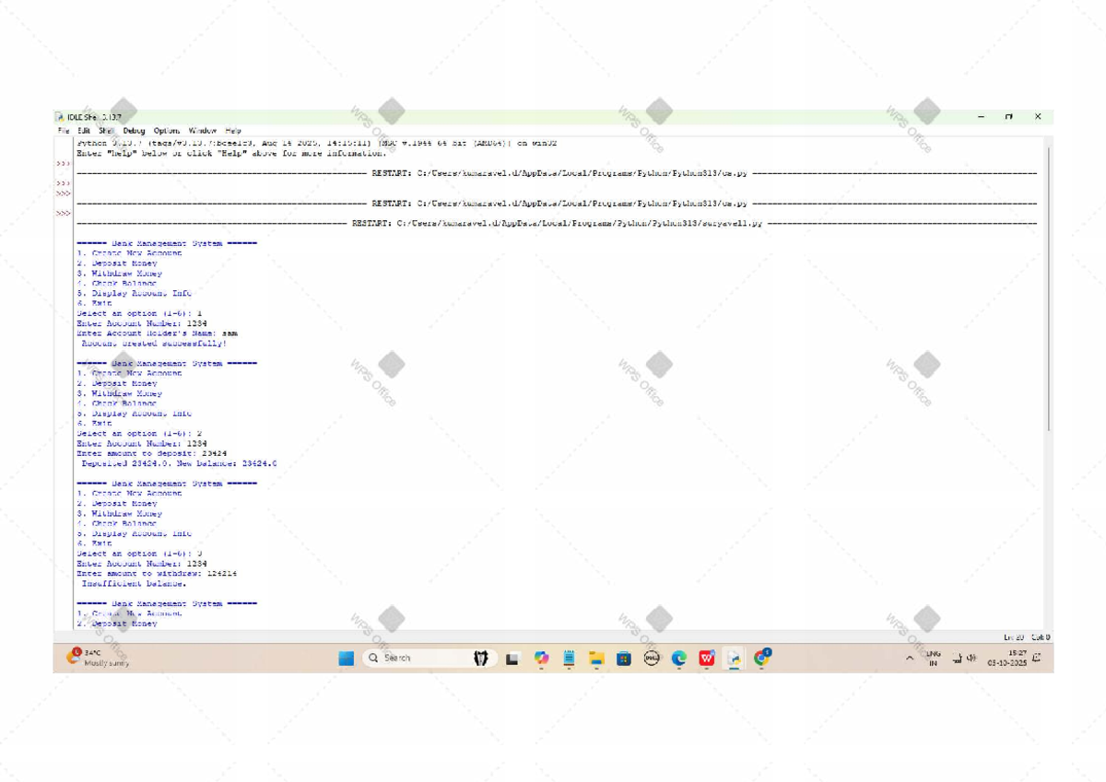The height and width of the screenshot is (782, 1106).
Task: Open WPS Office from the taskbar
Action: tap(707, 658)
